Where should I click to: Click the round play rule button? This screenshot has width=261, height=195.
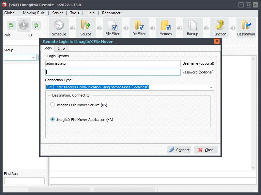click(x=23, y=25)
